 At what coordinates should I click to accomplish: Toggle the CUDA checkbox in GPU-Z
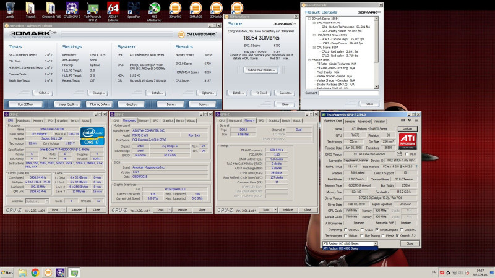pyautogui.click(x=362, y=229)
